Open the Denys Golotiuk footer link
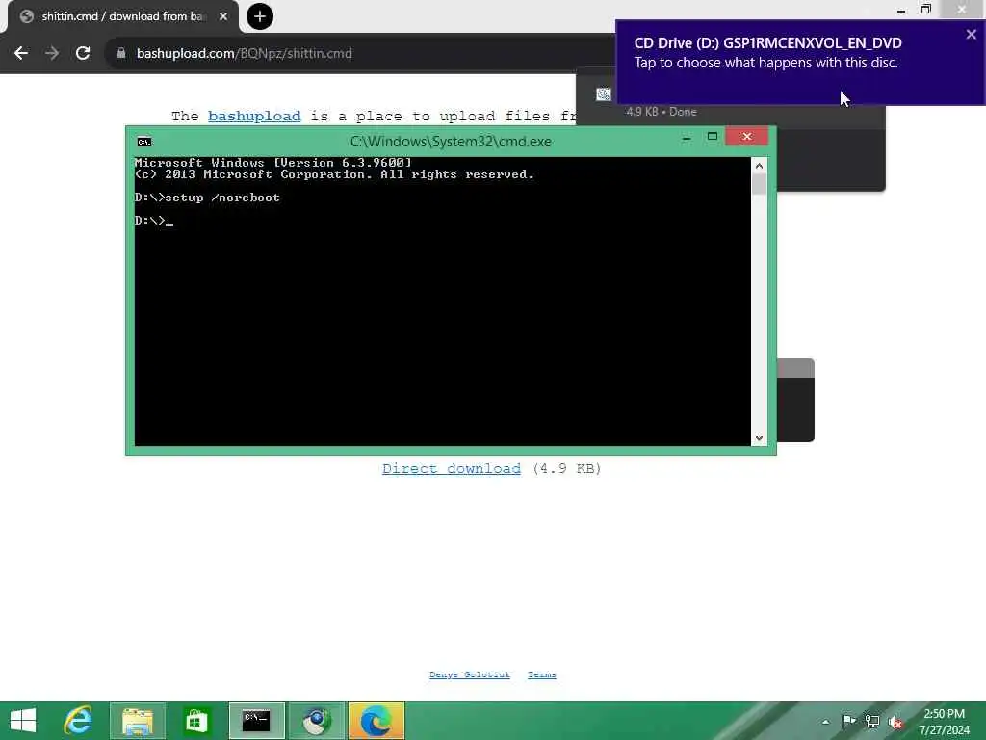Viewport: 986px width, 740px height. pyautogui.click(x=470, y=674)
